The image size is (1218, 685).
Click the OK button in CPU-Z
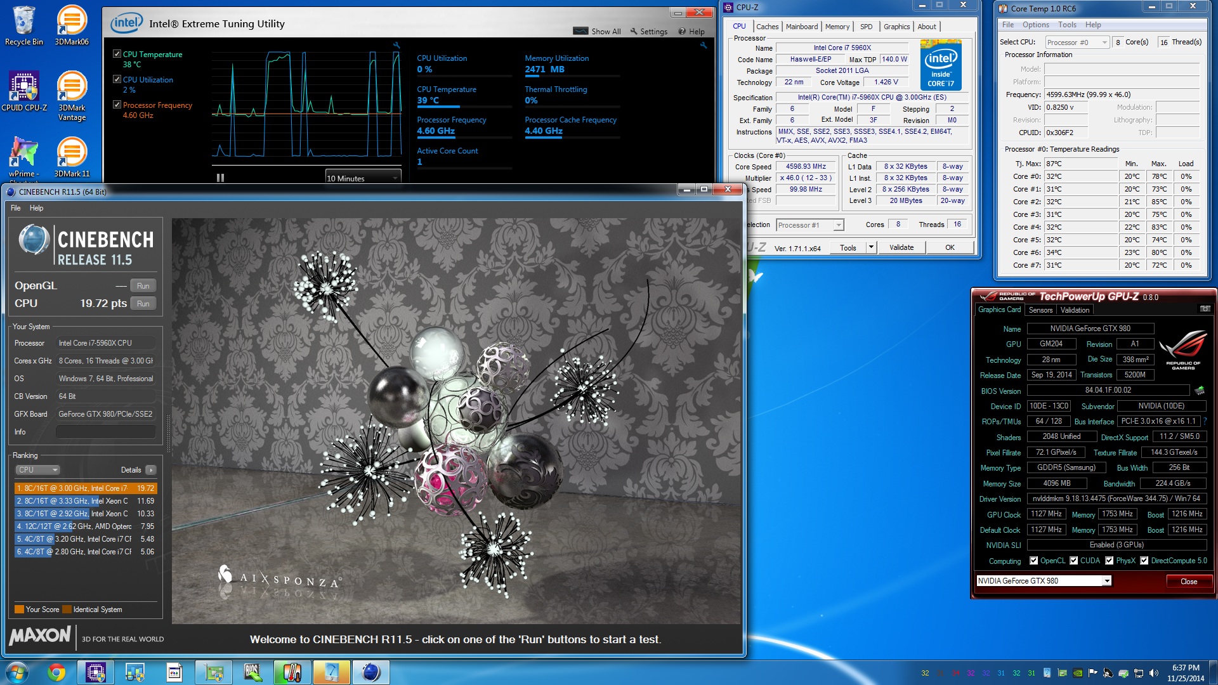point(950,247)
